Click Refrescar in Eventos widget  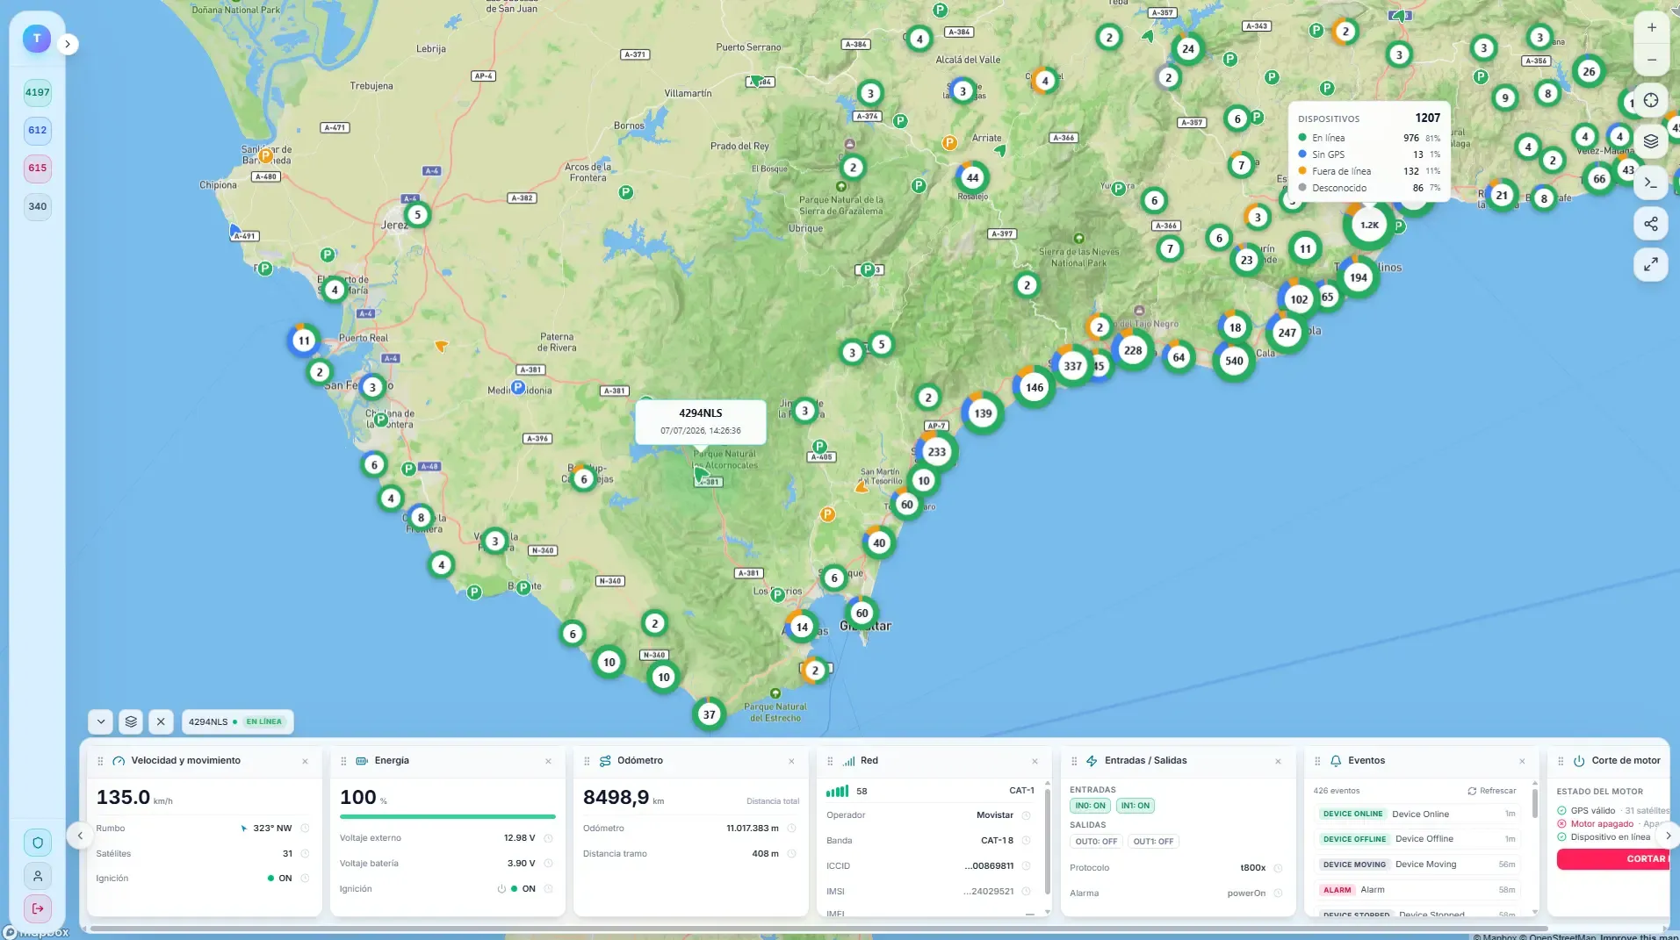[1491, 791]
